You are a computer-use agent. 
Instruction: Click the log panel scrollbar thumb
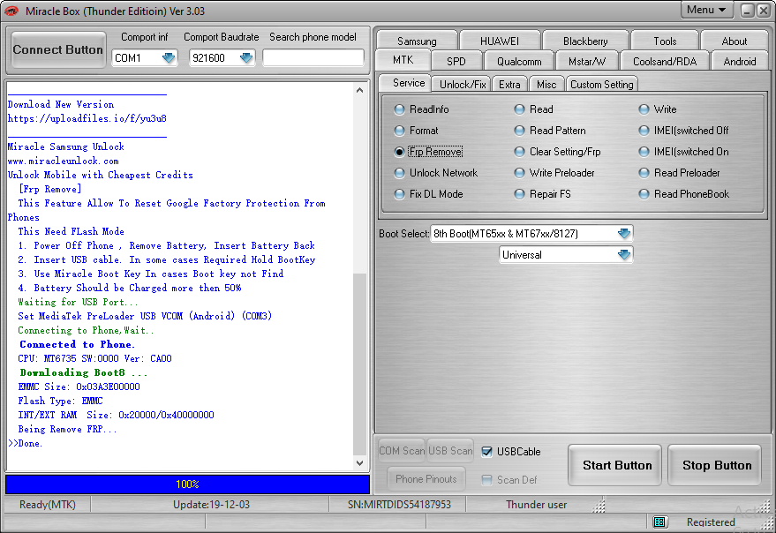coord(360,364)
